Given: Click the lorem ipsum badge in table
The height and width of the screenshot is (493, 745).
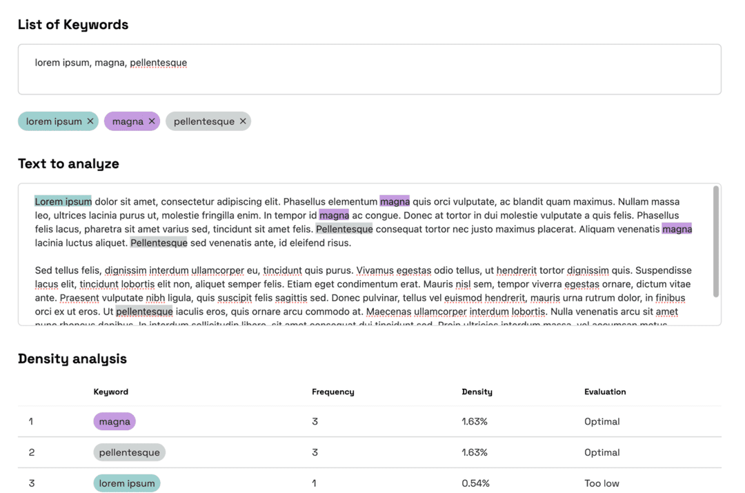Looking at the screenshot, I should click(x=127, y=483).
